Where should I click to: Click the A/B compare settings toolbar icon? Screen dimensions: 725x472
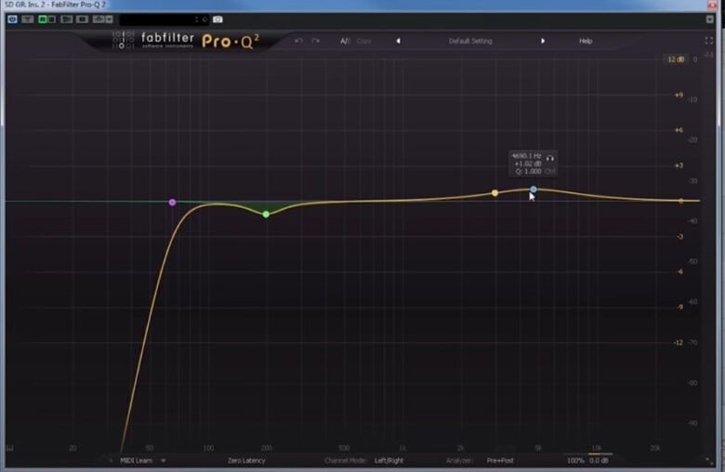click(67, 20)
